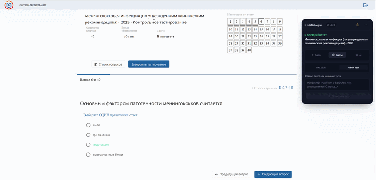Jump to question 5 in navigation
Image resolution: width=376 pixels, height=180 pixels.
pos(255,22)
